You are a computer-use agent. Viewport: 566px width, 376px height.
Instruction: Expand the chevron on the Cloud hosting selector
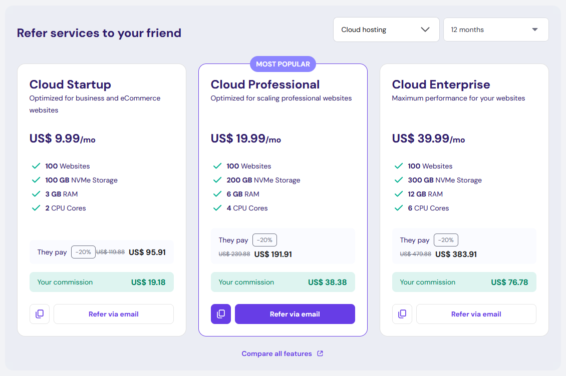425,29
